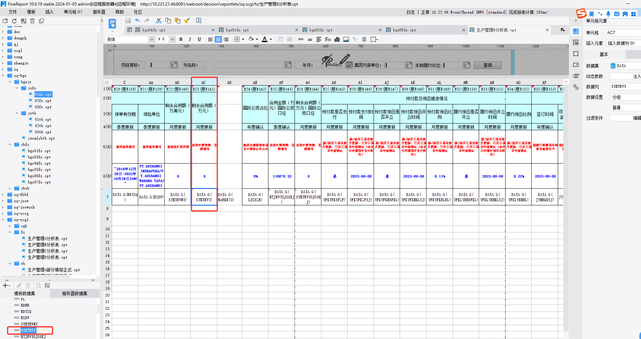Switch to bgs04fx.cpt tab
Screen dimensions: 641x339
coord(154,30)
